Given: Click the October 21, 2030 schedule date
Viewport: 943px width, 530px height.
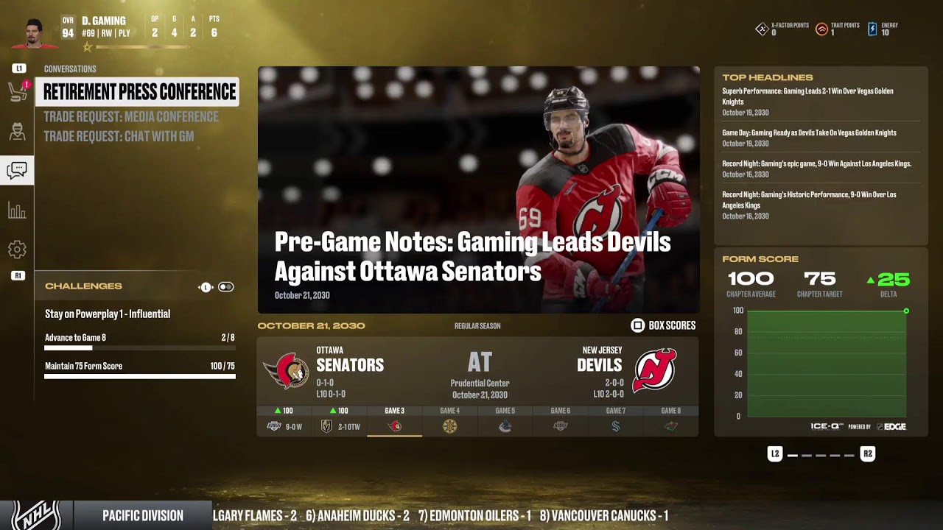Looking at the screenshot, I should 311,325.
